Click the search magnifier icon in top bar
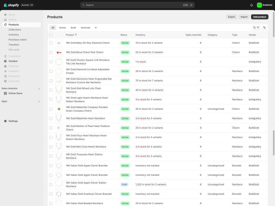275x206 pixels. tap(84, 5)
